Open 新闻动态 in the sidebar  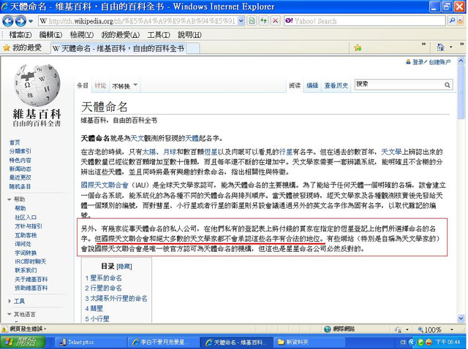(20, 169)
